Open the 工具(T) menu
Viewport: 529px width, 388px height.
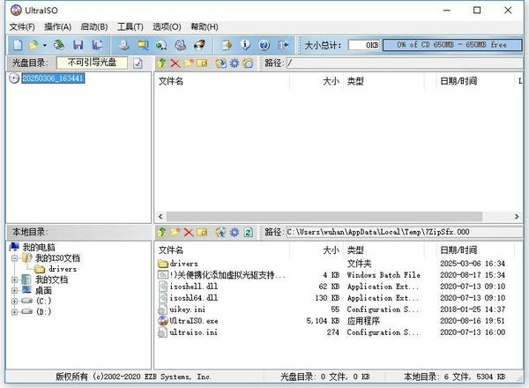(x=130, y=27)
